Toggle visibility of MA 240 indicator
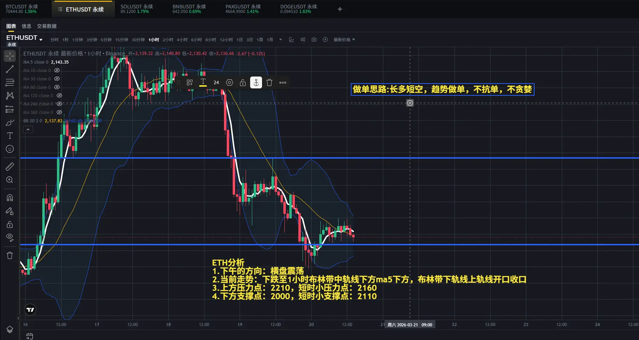Screen dimensions: 639x340 pyautogui.click(x=59, y=104)
